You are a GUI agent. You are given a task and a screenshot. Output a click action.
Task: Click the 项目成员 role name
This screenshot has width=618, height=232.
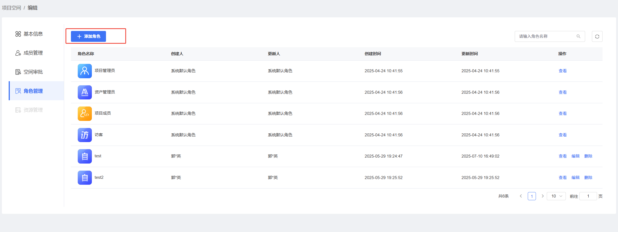[x=103, y=113]
